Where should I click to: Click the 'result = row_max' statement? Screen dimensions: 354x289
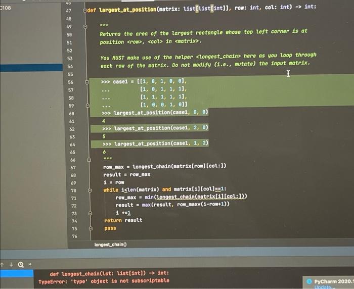[x=126, y=175]
